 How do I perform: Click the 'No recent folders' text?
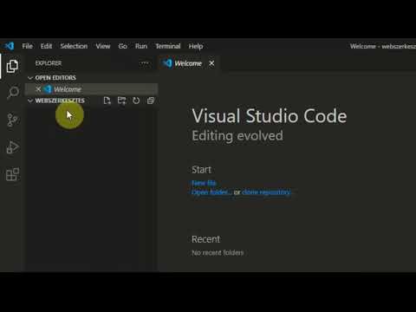(218, 253)
